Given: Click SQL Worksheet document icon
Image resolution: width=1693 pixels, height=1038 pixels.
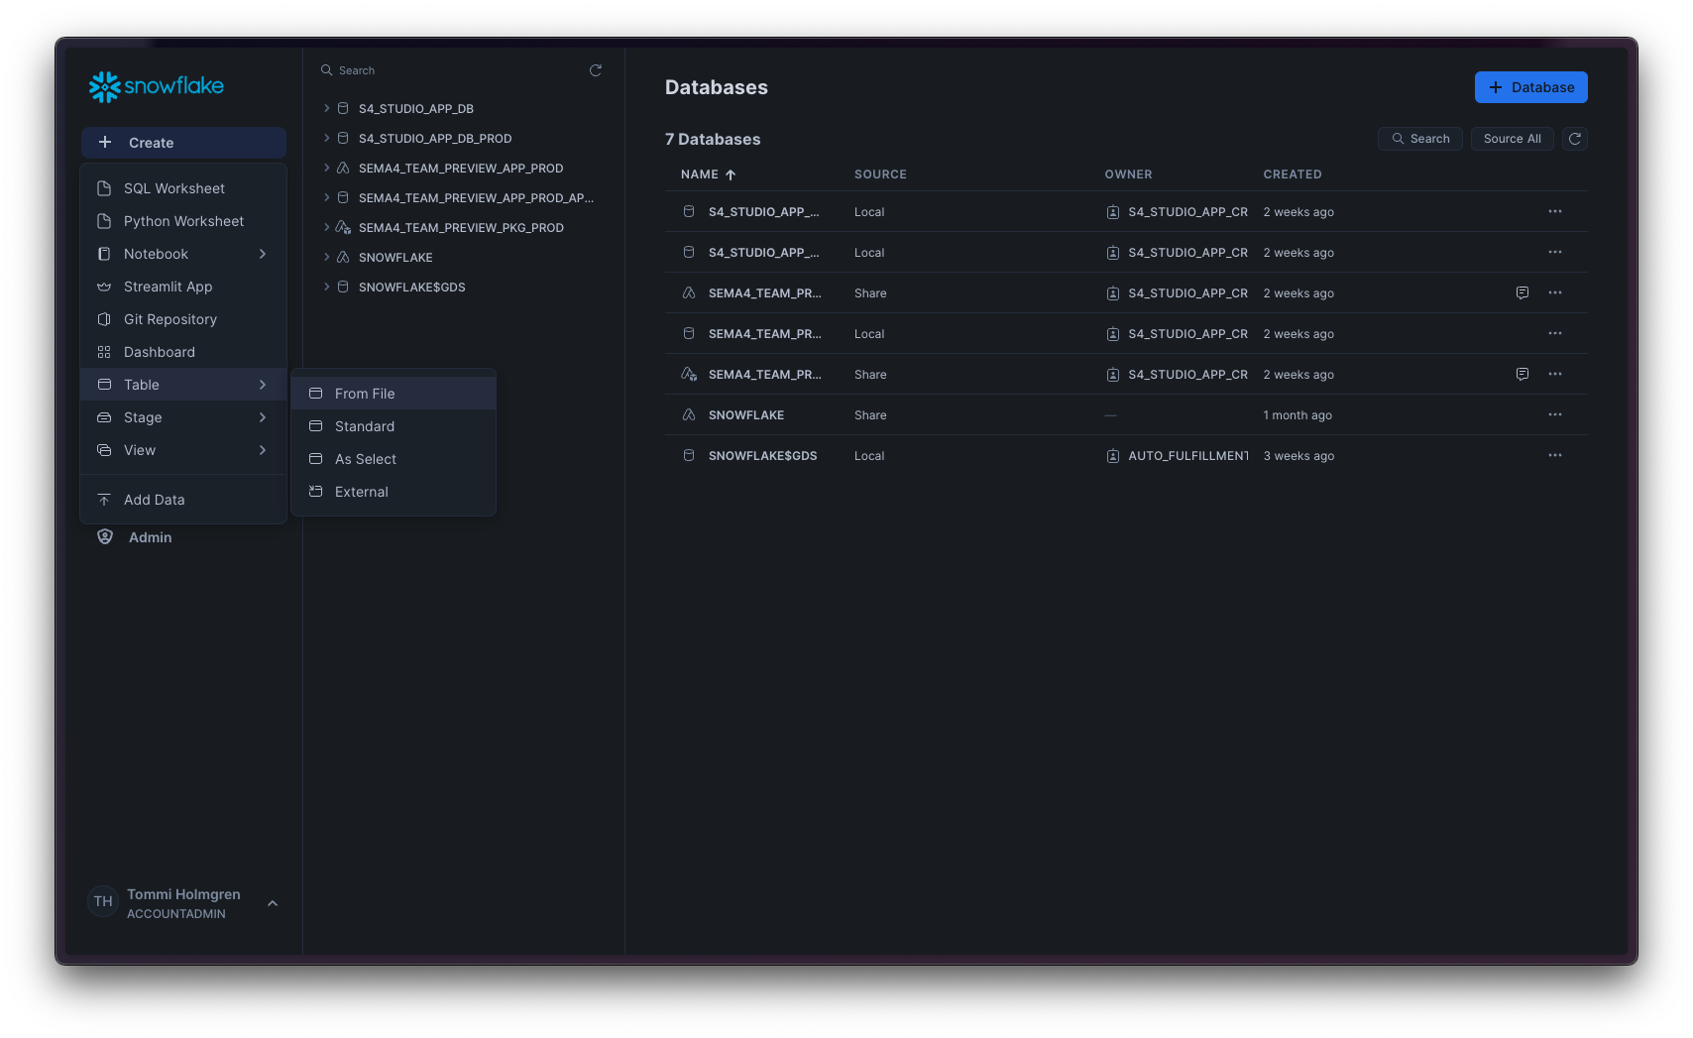Looking at the screenshot, I should pos(104,188).
